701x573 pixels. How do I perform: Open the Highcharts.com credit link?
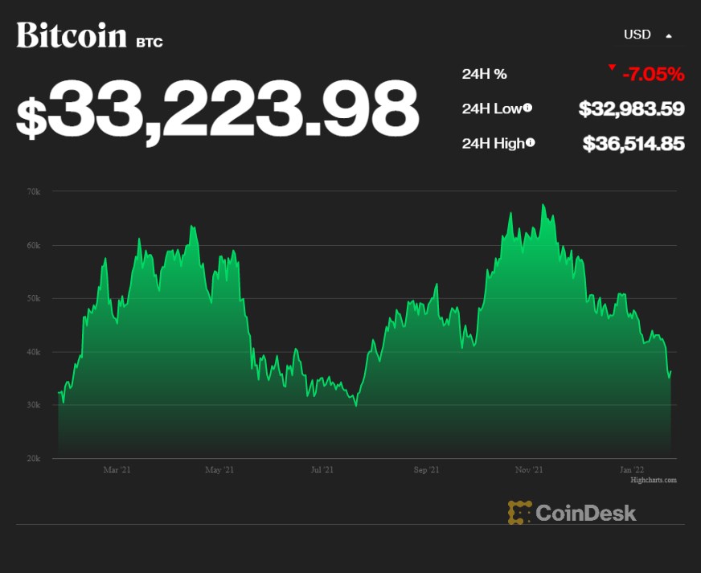click(x=653, y=480)
